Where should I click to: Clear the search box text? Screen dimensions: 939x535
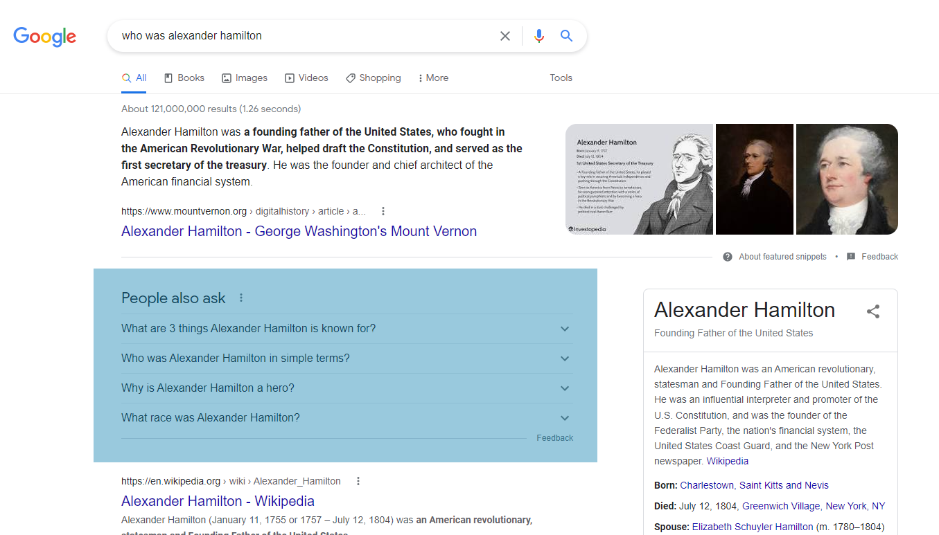(x=505, y=36)
